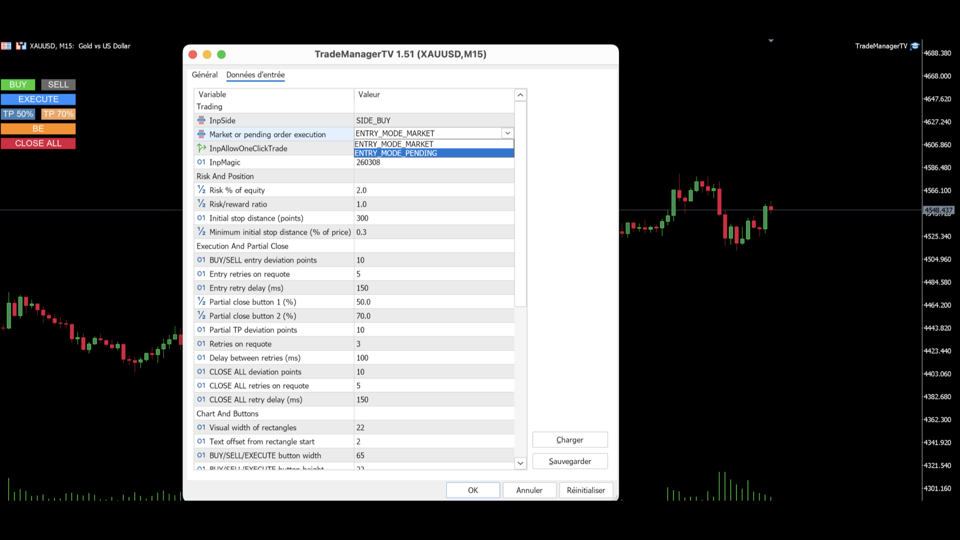Click the red CLOSE ALL button
Viewport: 960px width, 540px height.
pos(38,143)
